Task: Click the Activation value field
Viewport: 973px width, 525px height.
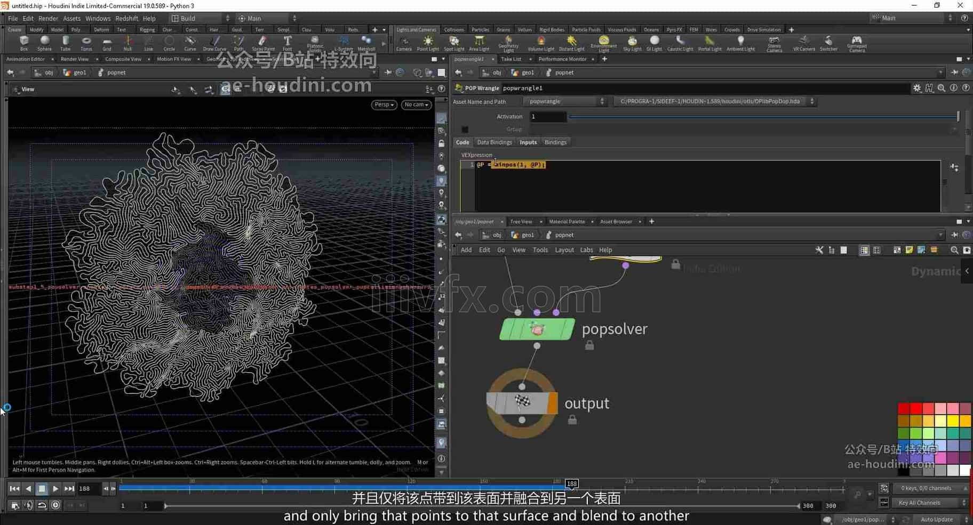Action: [548, 117]
